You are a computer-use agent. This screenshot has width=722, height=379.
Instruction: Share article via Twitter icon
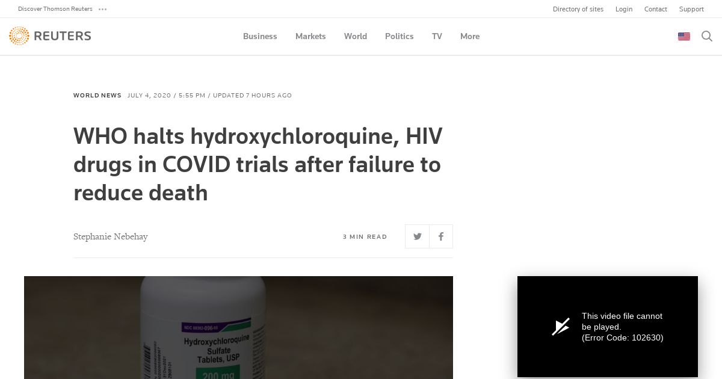coord(417,236)
